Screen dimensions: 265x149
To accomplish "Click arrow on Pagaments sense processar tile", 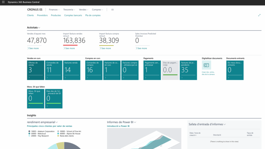I will click(146, 78).
